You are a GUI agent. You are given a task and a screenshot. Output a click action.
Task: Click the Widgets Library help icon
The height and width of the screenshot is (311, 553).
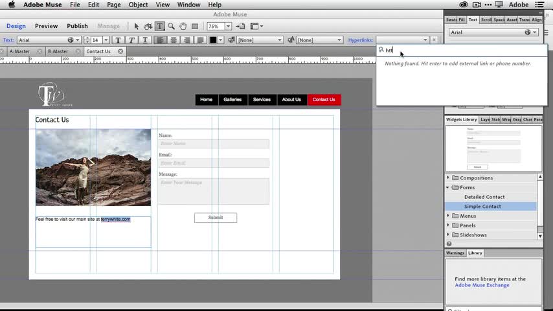(449, 244)
